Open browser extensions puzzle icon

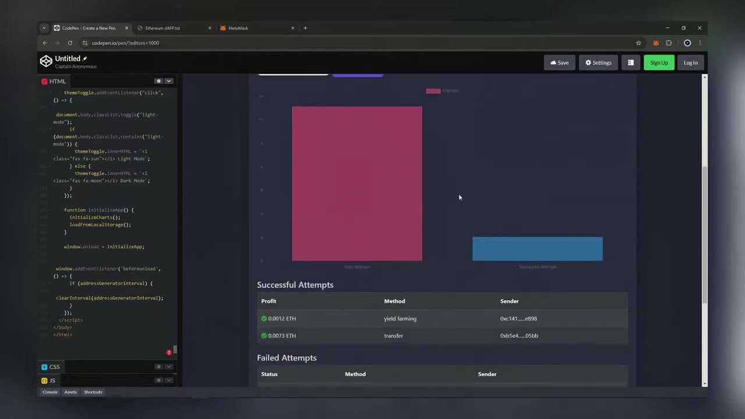tap(669, 43)
